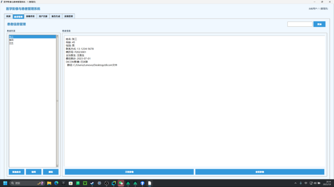Click the 关联影像 button

pyautogui.click(x=129, y=172)
